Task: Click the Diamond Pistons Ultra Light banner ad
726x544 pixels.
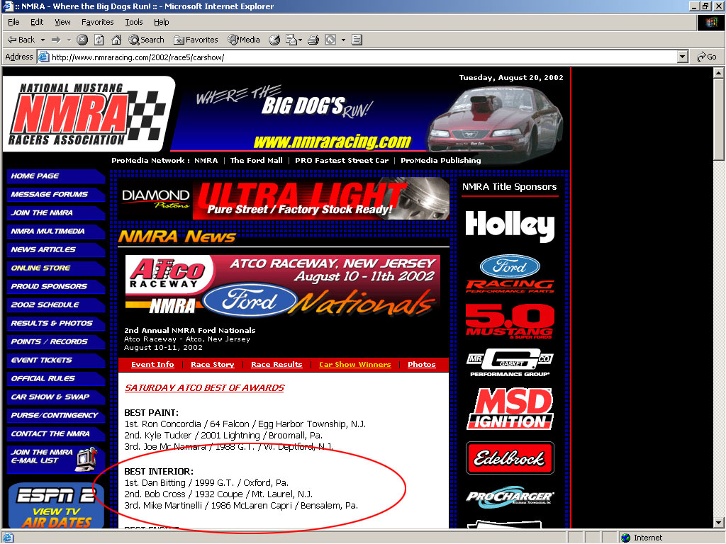Action: 284,198
